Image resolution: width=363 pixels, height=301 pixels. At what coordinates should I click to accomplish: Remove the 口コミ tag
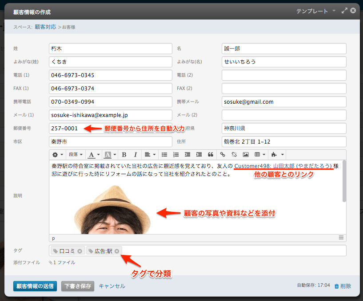(x=79, y=250)
